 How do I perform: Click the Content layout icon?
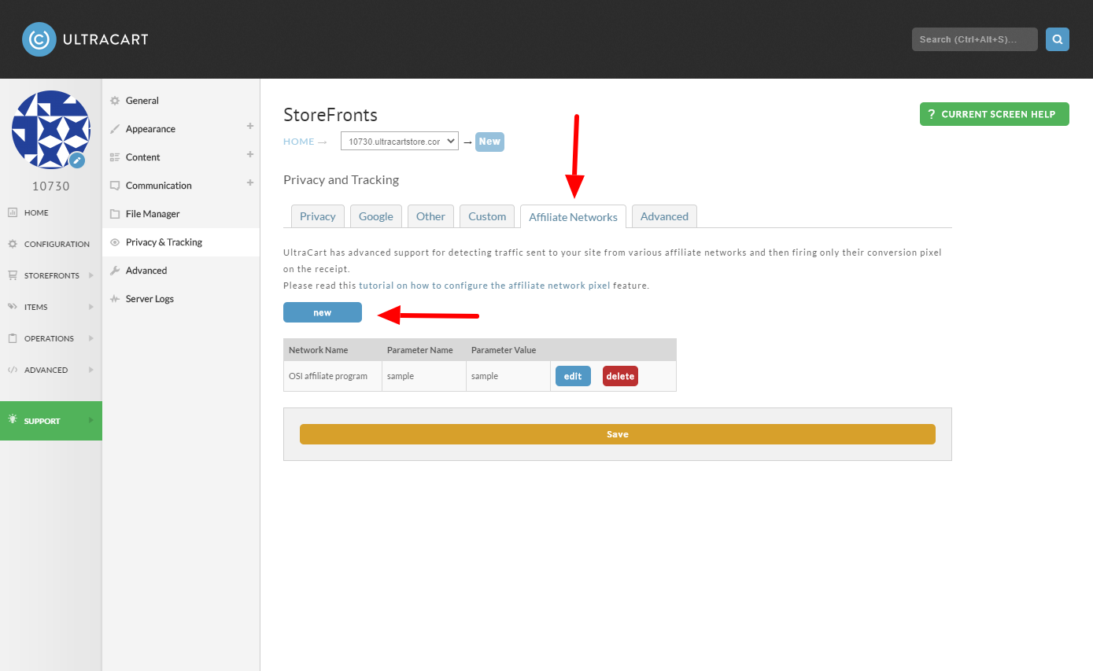pyautogui.click(x=115, y=157)
